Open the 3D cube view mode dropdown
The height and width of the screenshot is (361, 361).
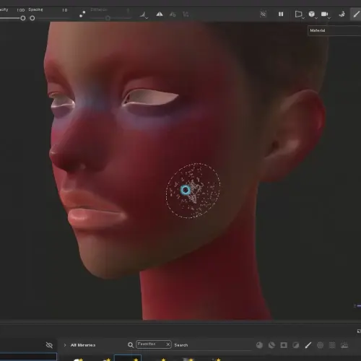point(313,14)
